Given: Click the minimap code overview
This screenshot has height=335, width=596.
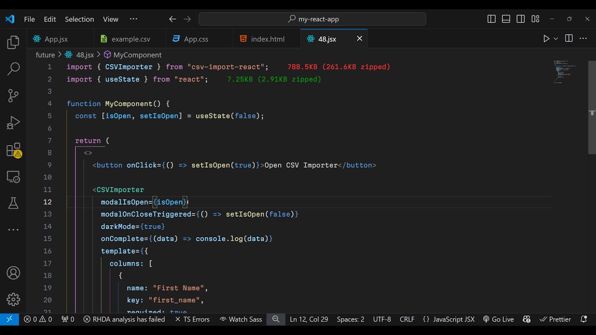Looking at the screenshot, I should 565,71.
